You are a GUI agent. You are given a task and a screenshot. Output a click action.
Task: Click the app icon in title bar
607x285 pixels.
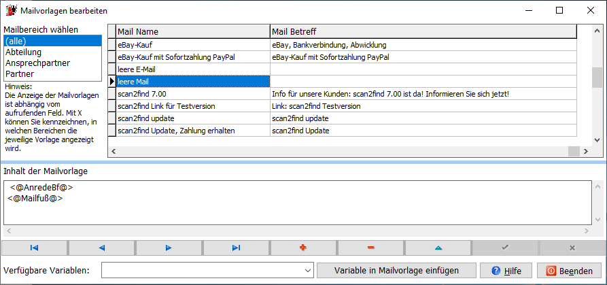tap(11, 10)
